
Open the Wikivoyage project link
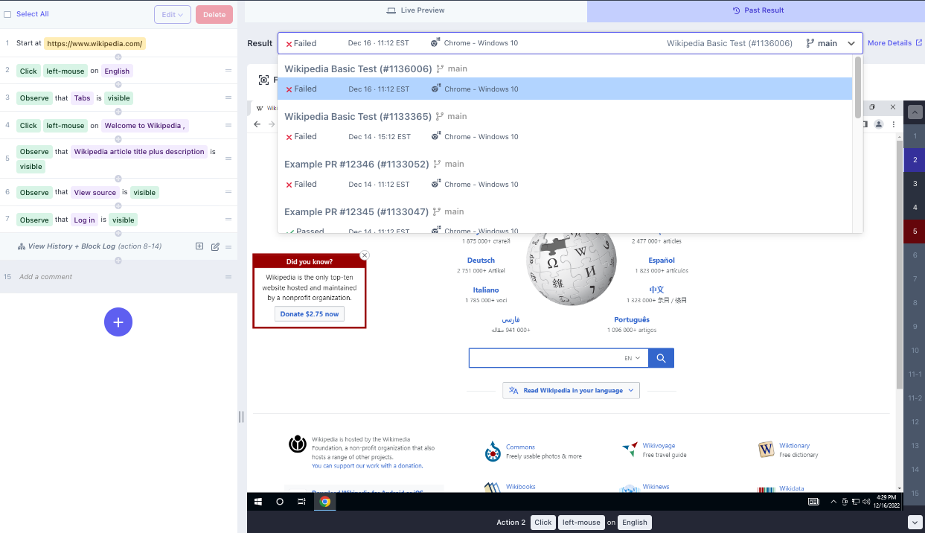pyautogui.click(x=659, y=446)
